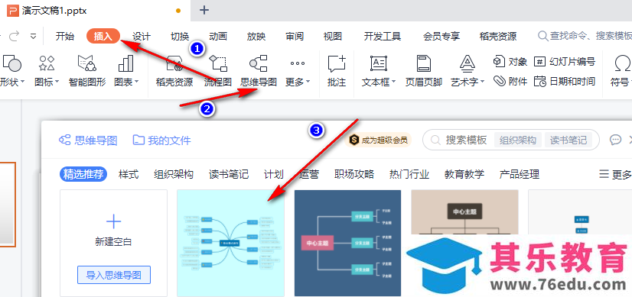Add a 批注 comment

pyautogui.click(x=337, y=71)
